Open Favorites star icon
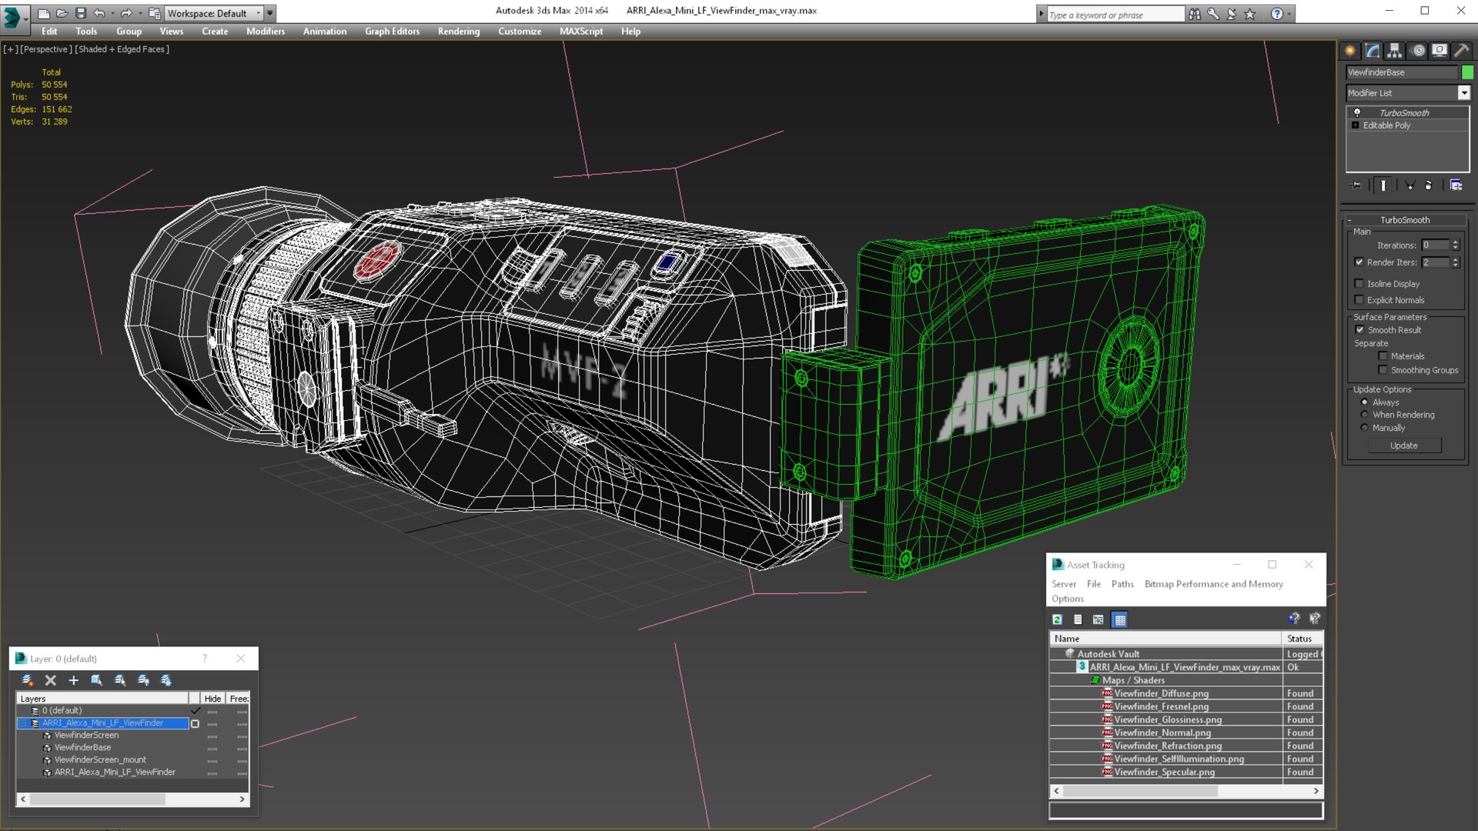The width and height of the screenshot is (1478, 831). (1250, 14)
